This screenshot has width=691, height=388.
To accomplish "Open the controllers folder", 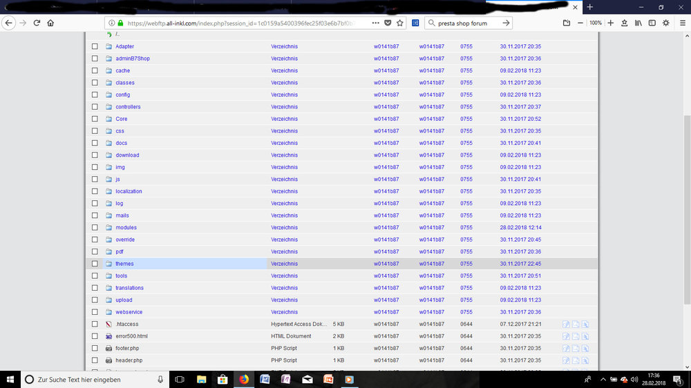I will pyautogui.click(x=128, y=107).
